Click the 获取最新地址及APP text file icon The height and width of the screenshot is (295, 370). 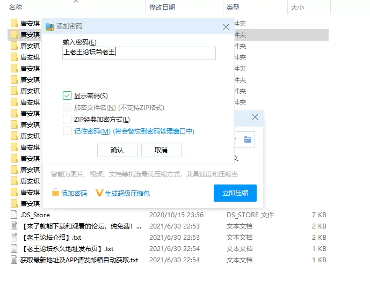tap(14, 260)
